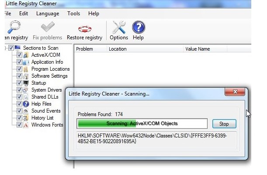Click the Scan registry magnifier icon

pyautogui.click(x=14, y=27)
